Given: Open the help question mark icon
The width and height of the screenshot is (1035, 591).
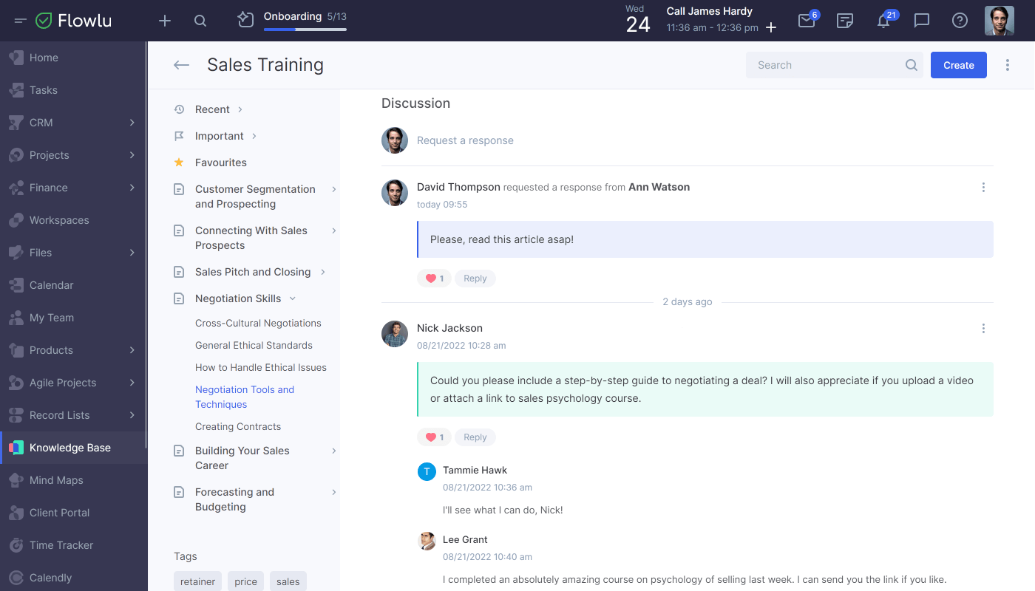Looking at the screenshot, I should pos(960,21).
